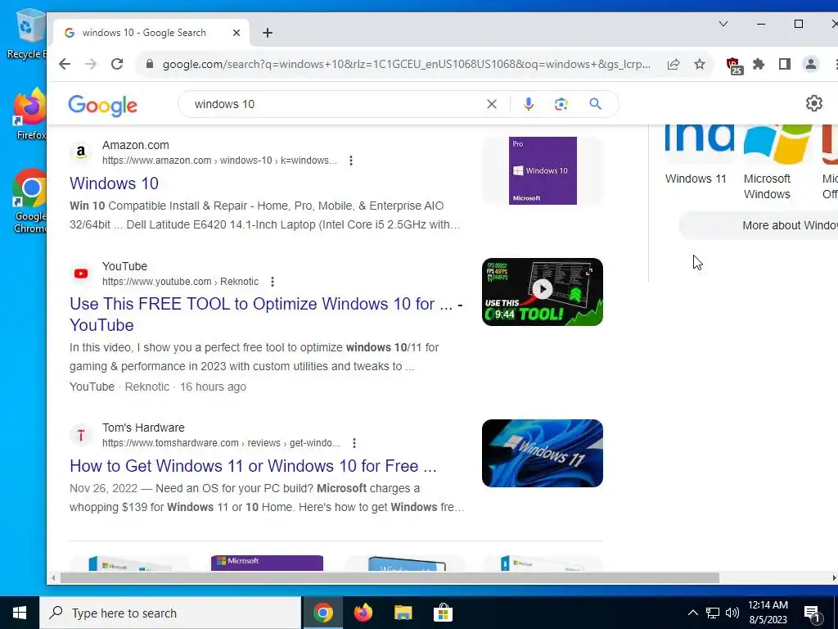This screenshot has height=629, width=838.
Task: Click More about Windows button
Action: pyautogui.click(x=759, y=225)
